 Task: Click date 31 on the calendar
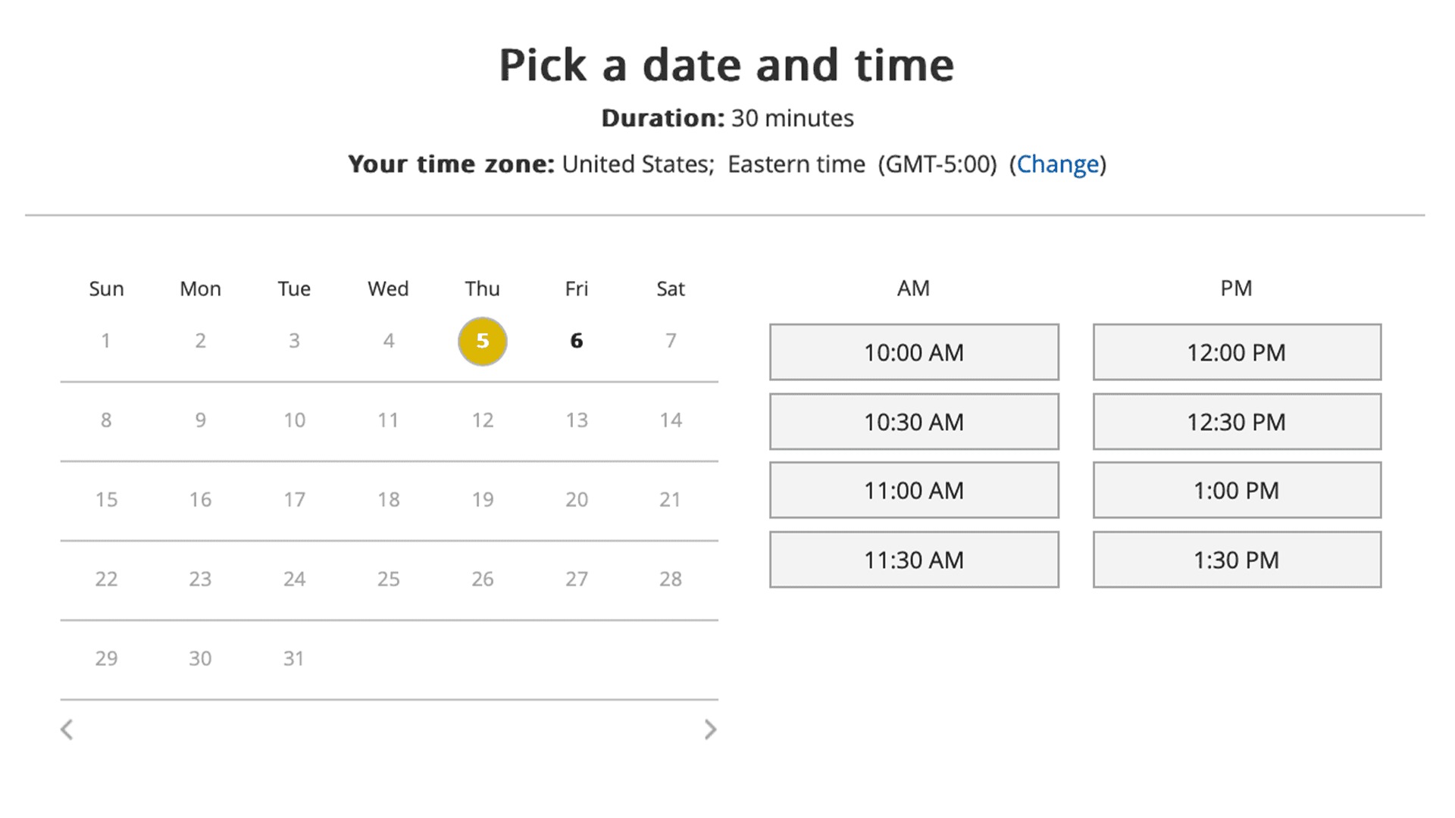(x=294, y=659)
